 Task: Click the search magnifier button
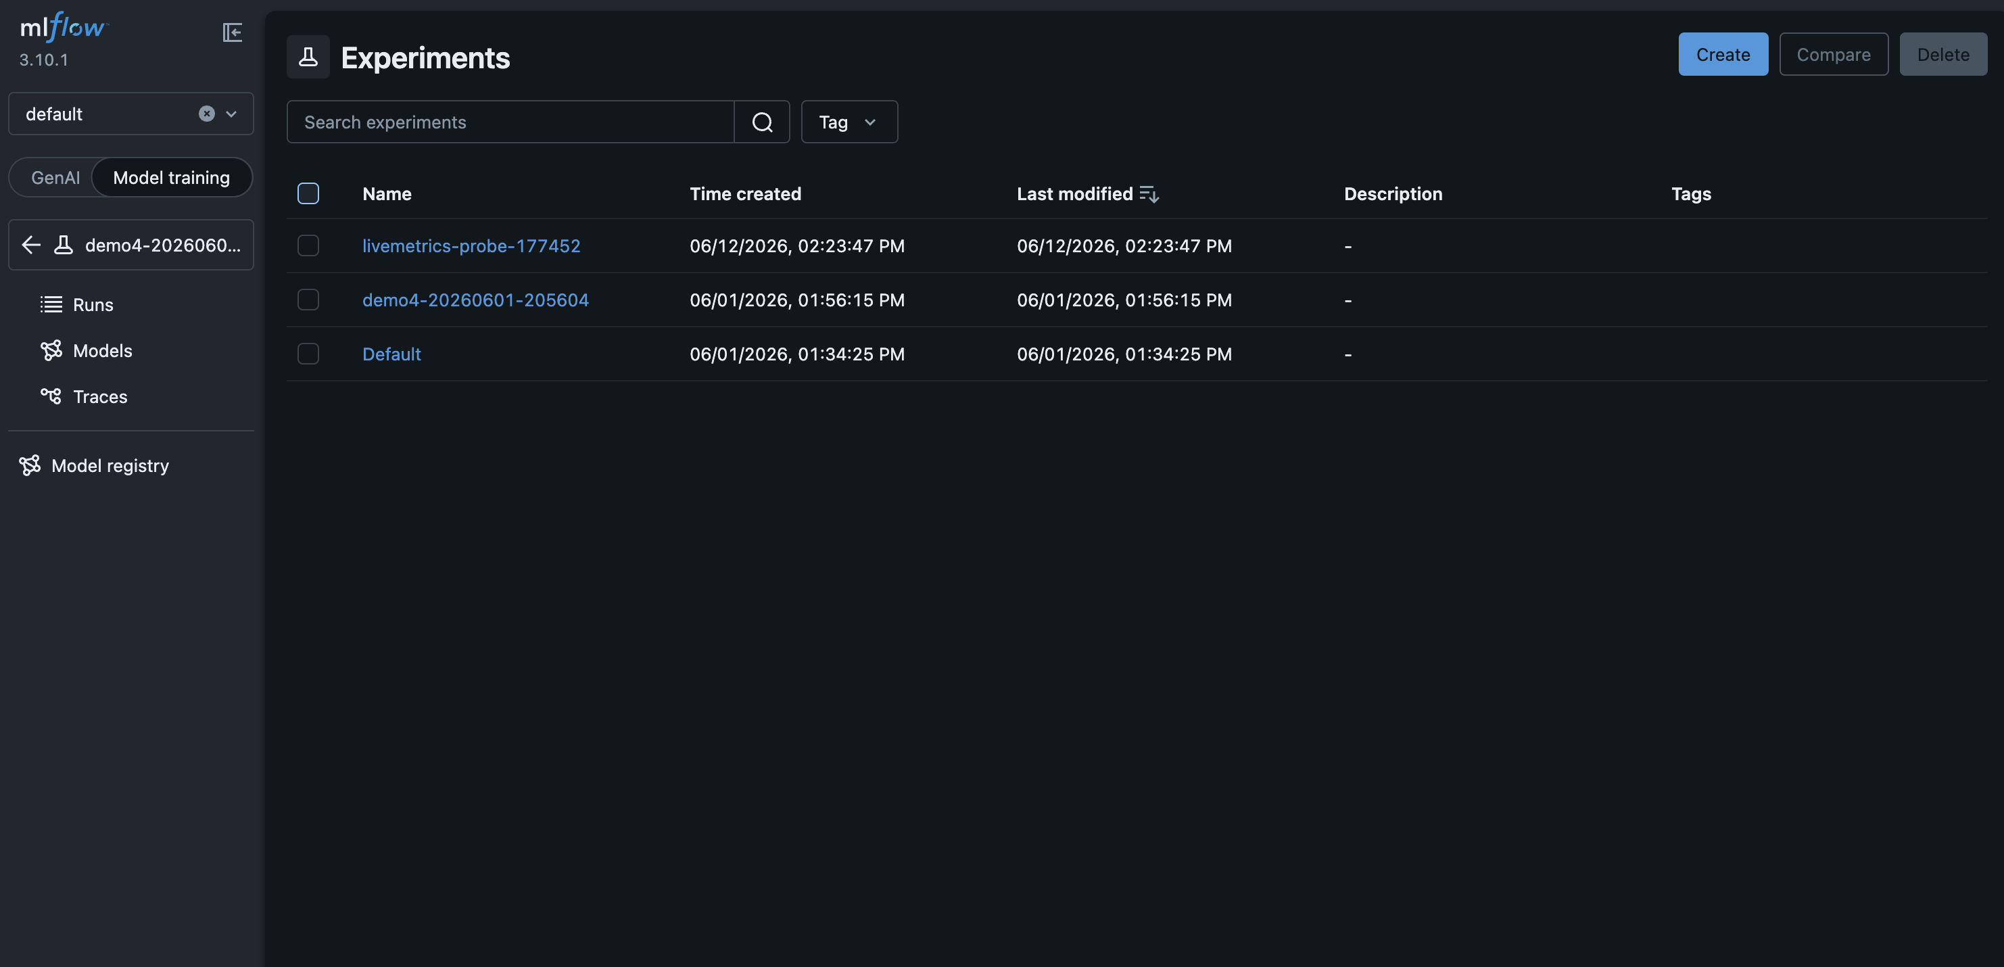click(x=763, y=122)
